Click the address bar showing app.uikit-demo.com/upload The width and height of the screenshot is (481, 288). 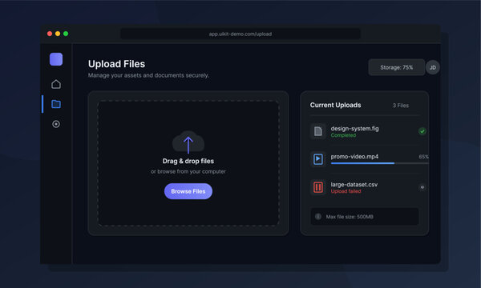[240, 34]
